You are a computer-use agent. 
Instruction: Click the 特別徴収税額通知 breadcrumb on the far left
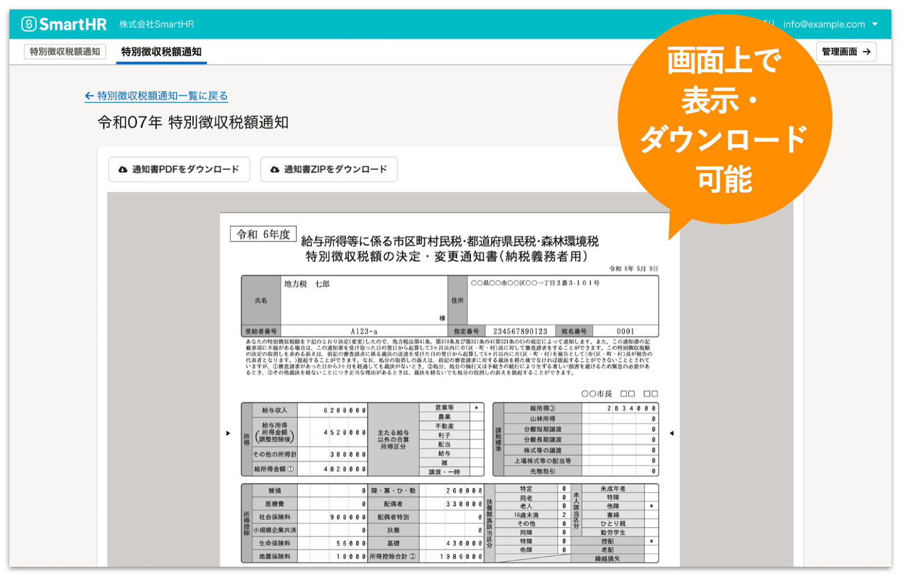64,51
